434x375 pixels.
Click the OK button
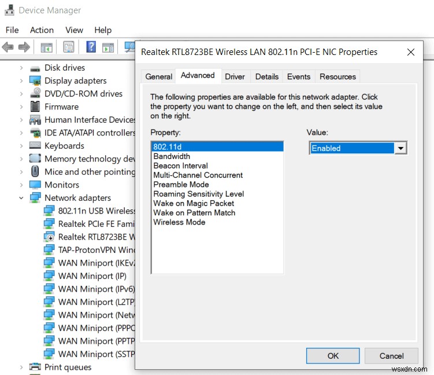[333, 355]
